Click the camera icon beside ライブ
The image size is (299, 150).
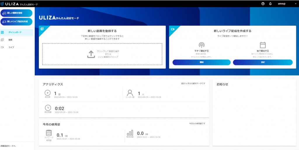click(2, 47)
